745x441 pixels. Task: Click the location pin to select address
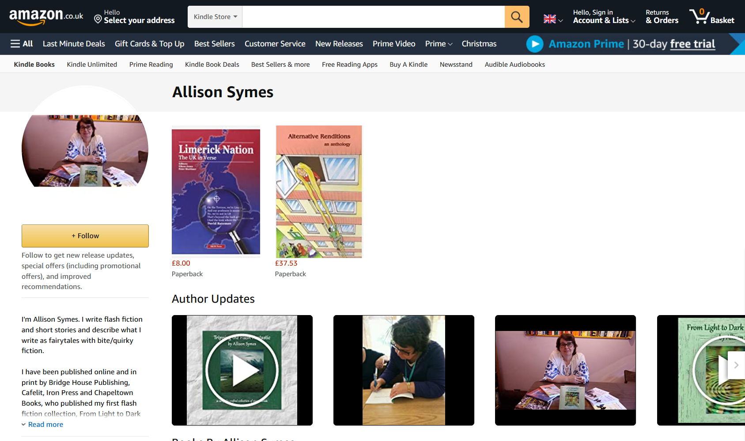(x=98, y=19)
